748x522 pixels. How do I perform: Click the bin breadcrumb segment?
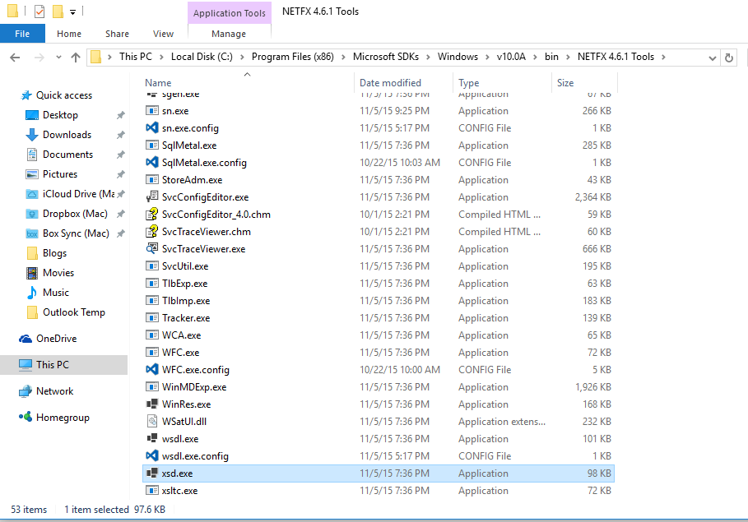(551, 57)
